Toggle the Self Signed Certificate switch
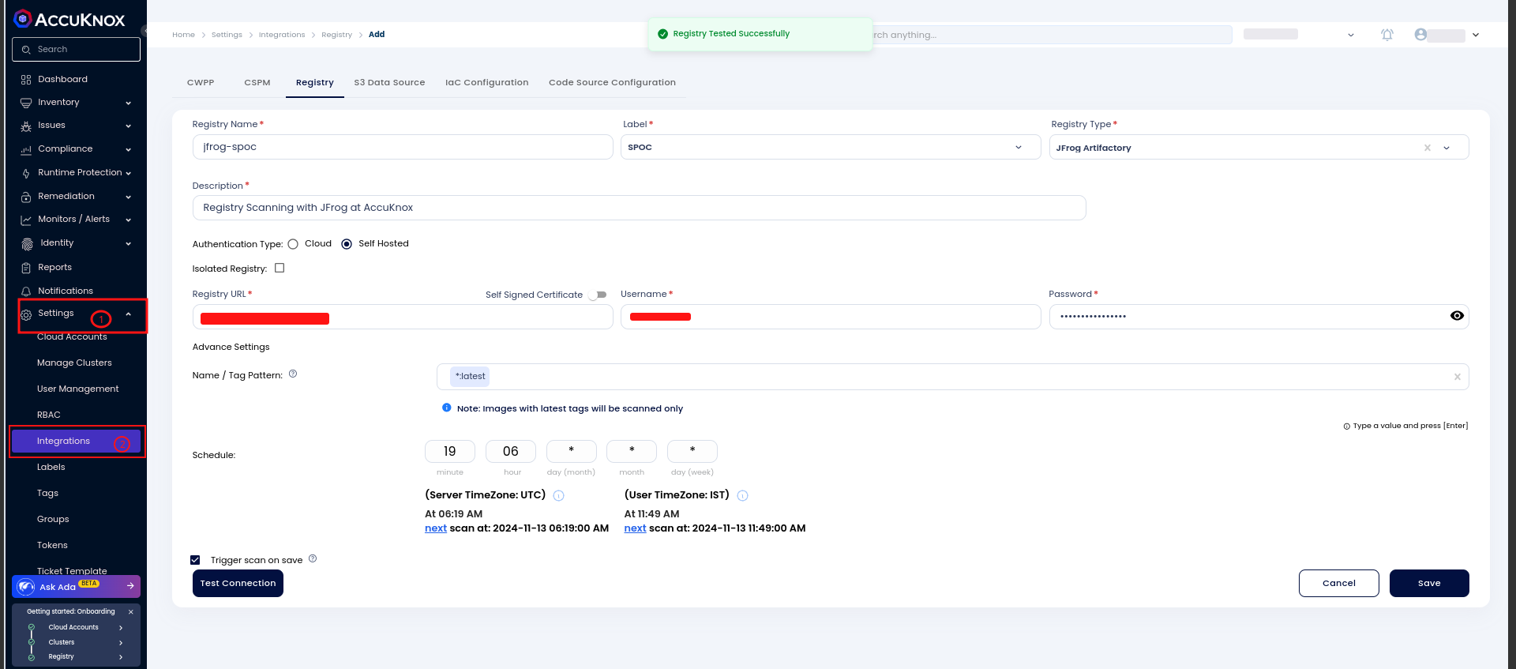The width and height of the screenshot is (1516, 669). [597, 295]
